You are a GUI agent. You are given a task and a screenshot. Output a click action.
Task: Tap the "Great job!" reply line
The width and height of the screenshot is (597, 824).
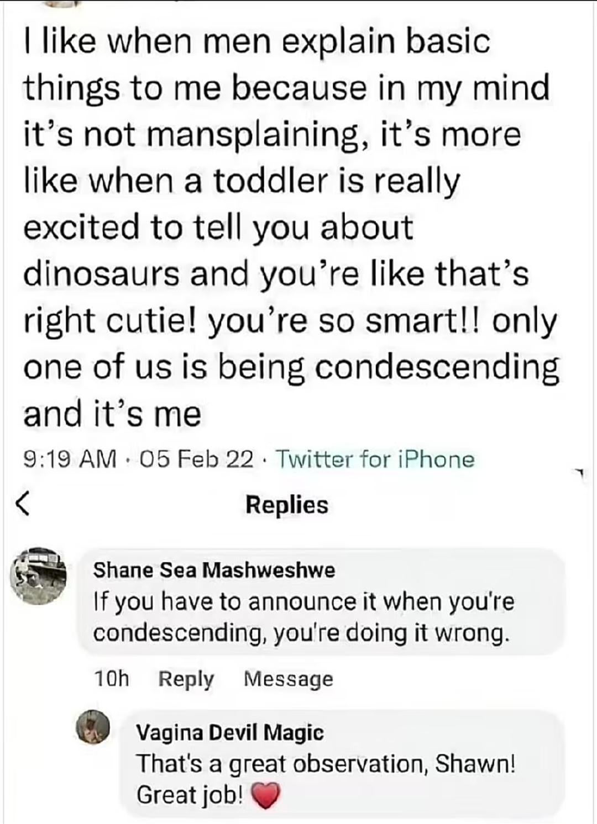190,795
